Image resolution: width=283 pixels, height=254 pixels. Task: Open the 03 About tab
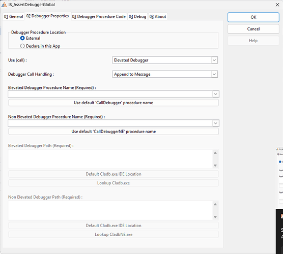(158, 17)
